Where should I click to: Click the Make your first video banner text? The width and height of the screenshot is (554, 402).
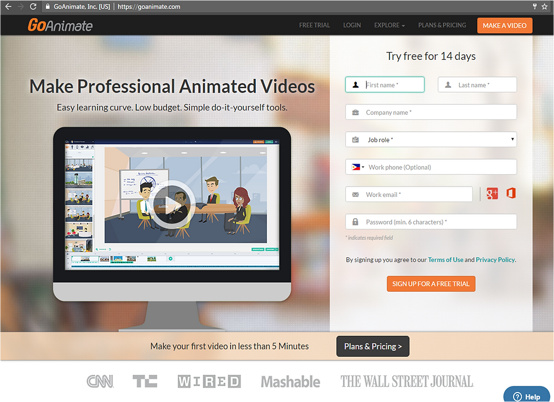click(x=229, y=346)
